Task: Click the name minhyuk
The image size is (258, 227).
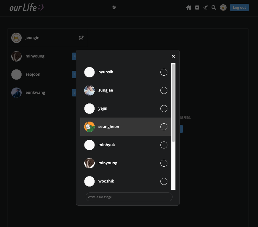Action: tap(106, 145)
